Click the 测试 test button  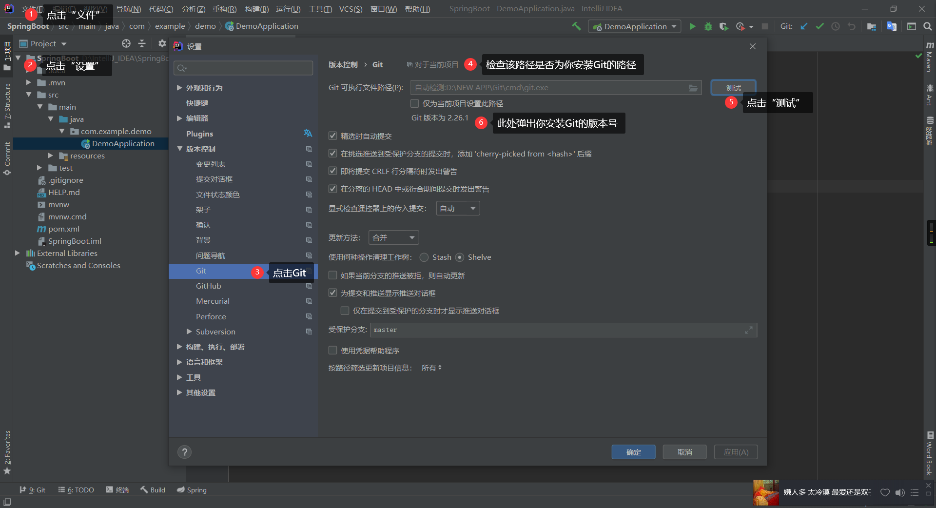pyautogui.click(x=733, y=88)
